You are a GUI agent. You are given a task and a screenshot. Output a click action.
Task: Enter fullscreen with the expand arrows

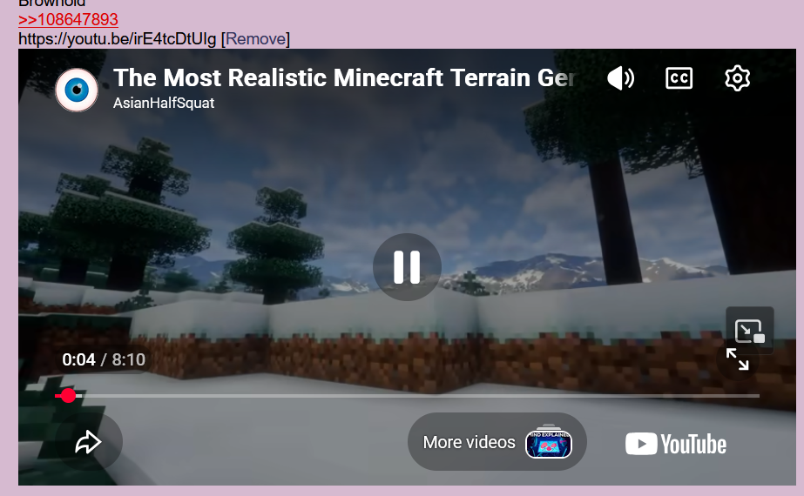[x=737, y=359]
